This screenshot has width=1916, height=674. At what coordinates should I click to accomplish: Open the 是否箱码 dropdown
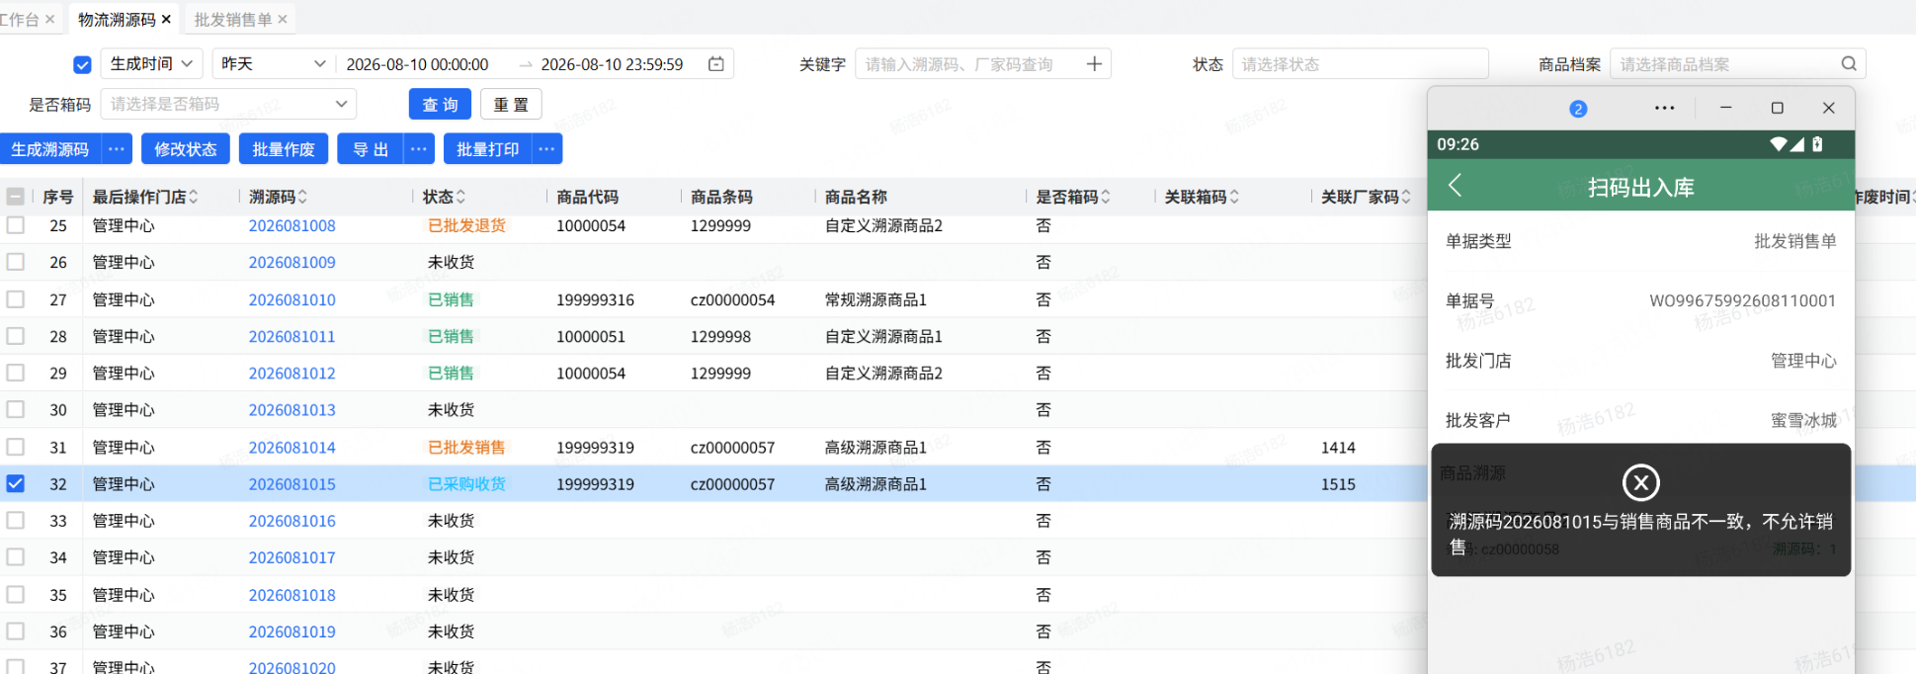coord(228,104)
